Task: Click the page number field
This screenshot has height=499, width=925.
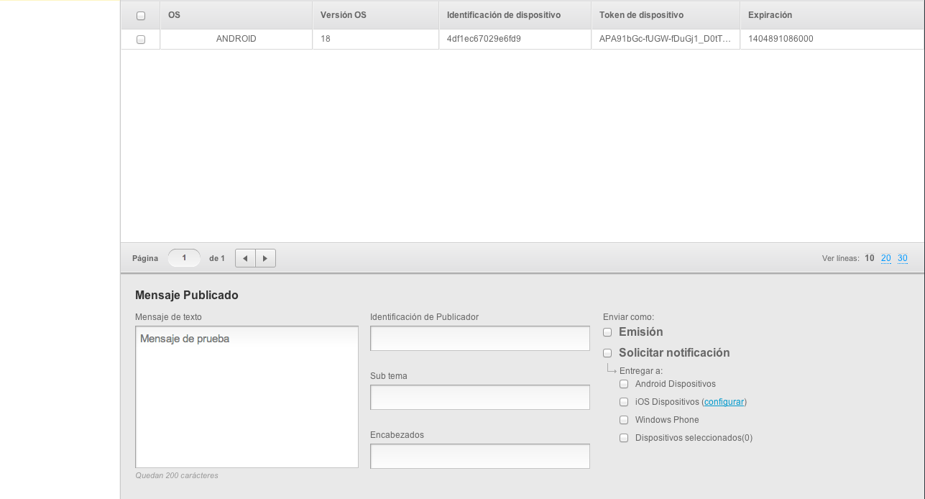Action: click(184, 258)
